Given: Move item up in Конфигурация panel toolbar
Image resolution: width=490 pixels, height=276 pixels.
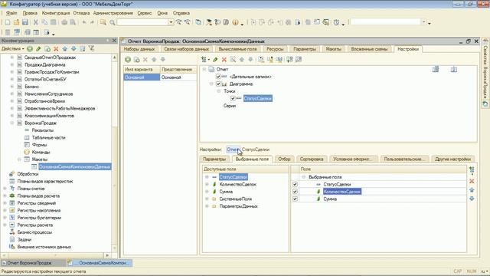Looking at the screenshot, I should (65, 49).
